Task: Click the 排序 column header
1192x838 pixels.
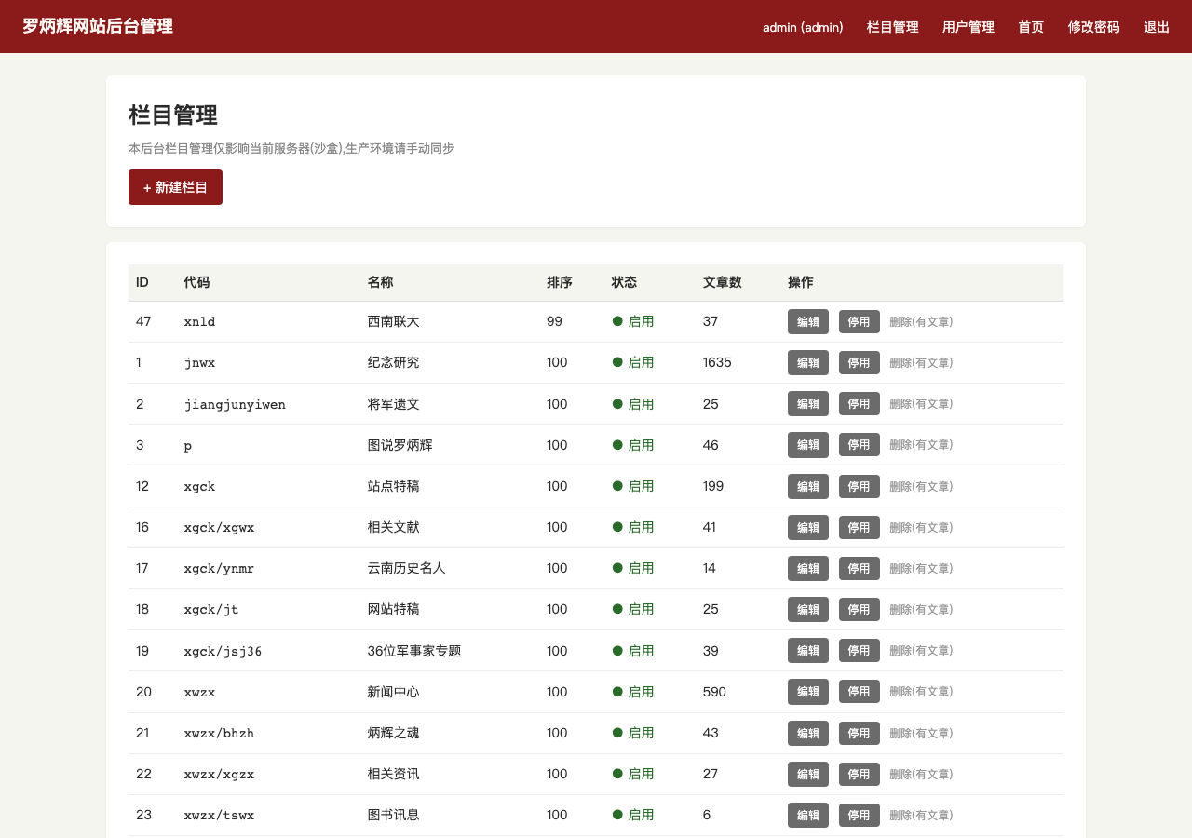Action: (560, 282)
